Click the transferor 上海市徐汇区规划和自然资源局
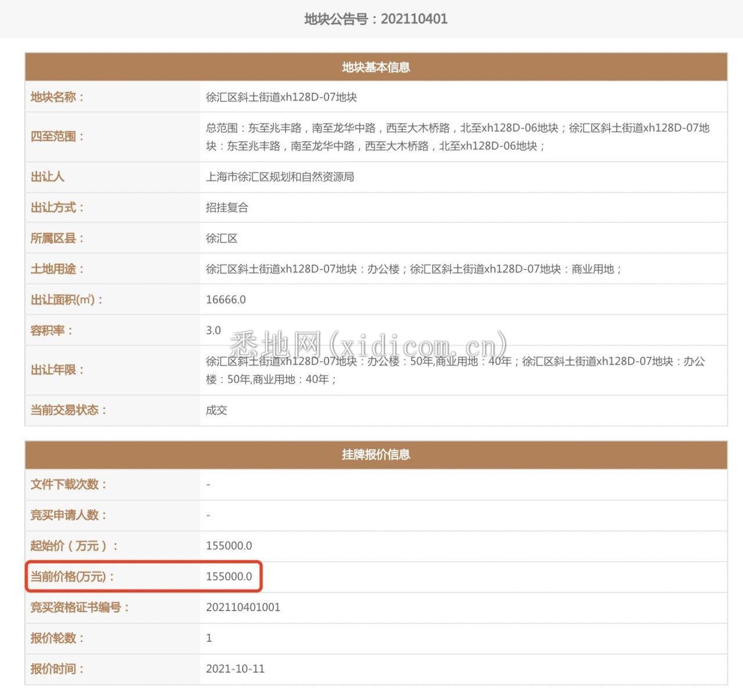This screenshot has width=743, height=697. click(x=280, y=177)
